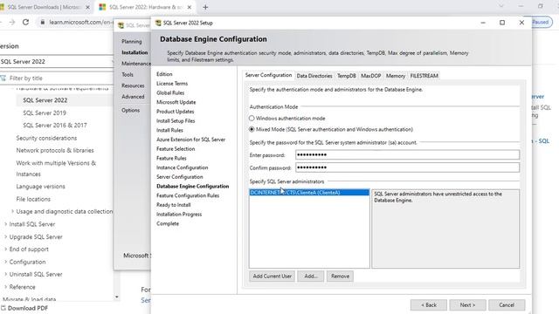The height and width of the screenshot is (314, 559).
Task: Open the SQL Server 2022 version dropdown
Action: pos(57,62)
